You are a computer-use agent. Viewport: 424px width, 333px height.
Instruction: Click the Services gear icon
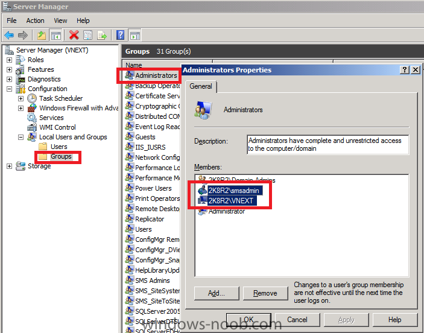click(32, 118)
